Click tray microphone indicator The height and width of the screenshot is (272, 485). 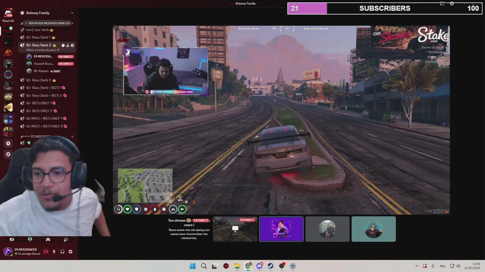(433, 266)
